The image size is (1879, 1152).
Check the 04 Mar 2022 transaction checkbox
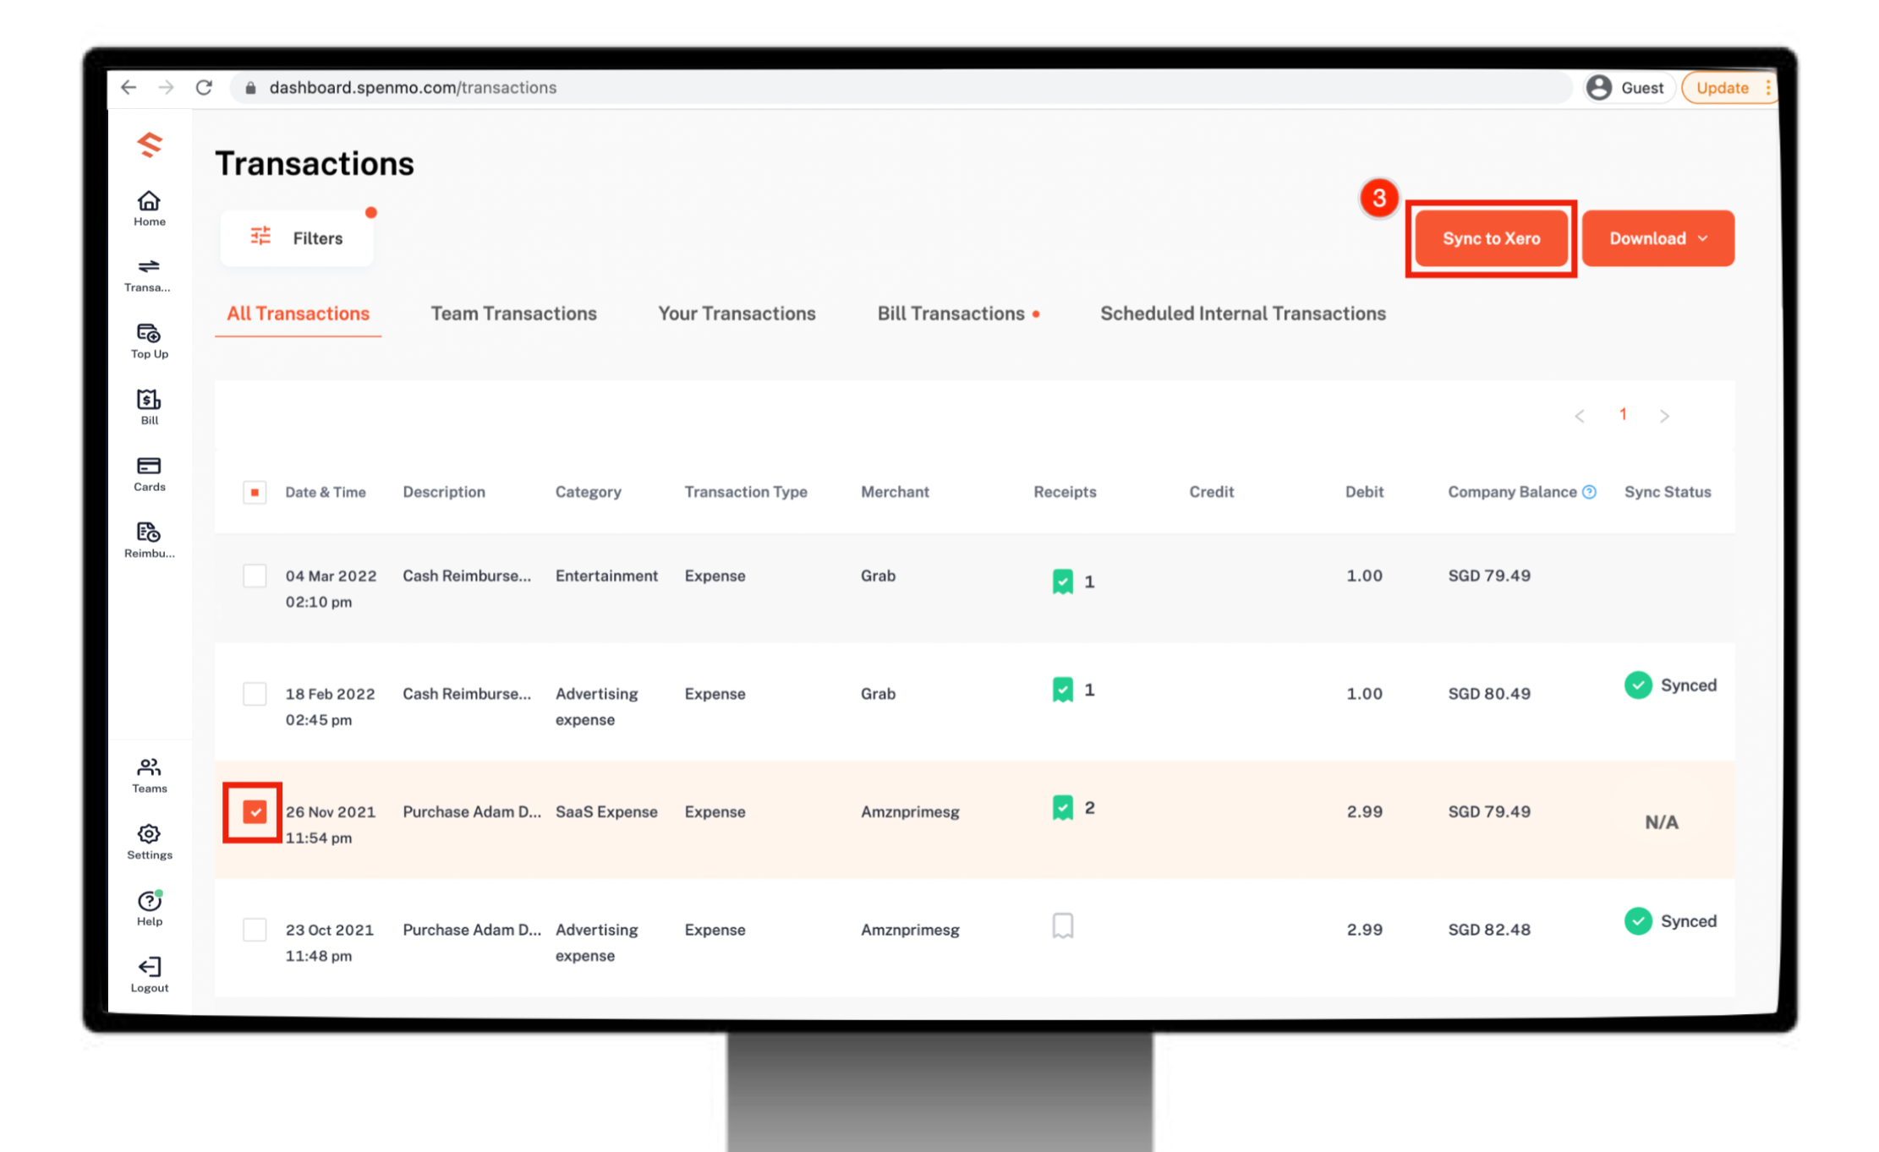[255, 576]
